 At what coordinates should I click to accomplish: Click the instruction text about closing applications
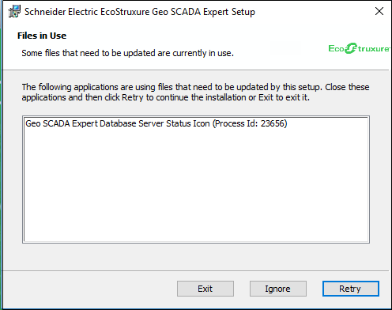[195, 93]
